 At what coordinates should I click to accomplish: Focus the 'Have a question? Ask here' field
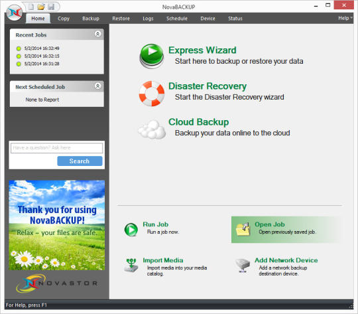tap(56, 148)
